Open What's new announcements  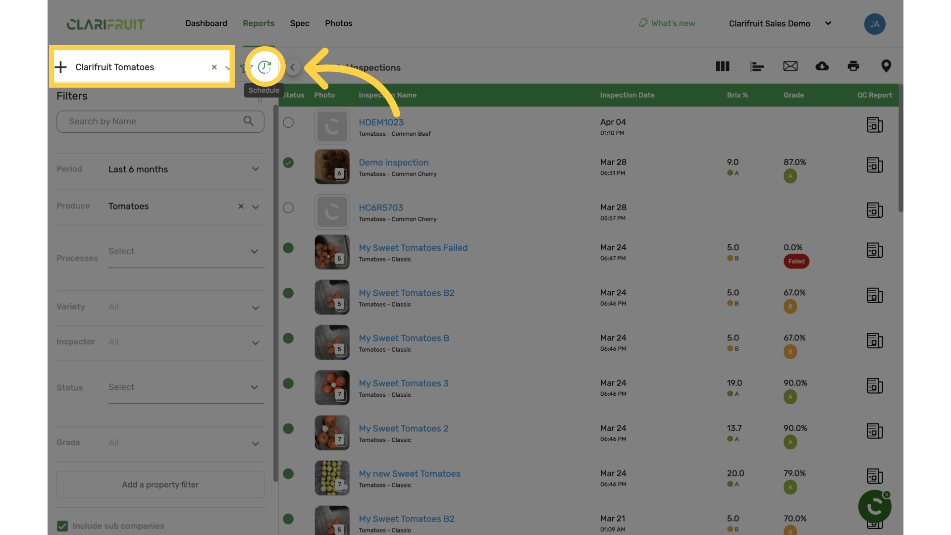pyautogui.click(x=667, y=23)
